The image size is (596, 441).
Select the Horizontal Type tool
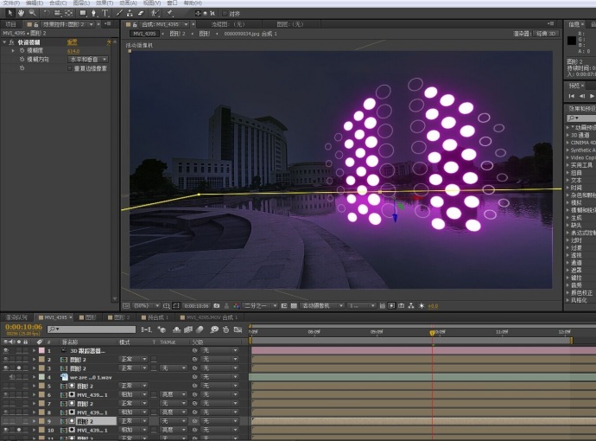tap(105, 13)
